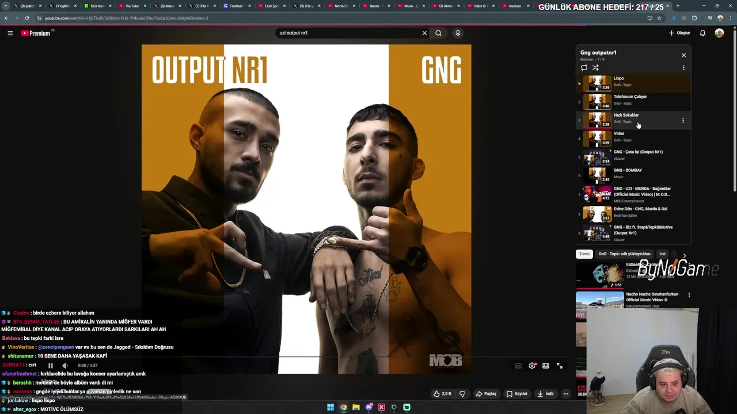Screen dimensions: 737x414
Task: Open the options menu for Hızlı Sokaklar
Action: (683, 121)
